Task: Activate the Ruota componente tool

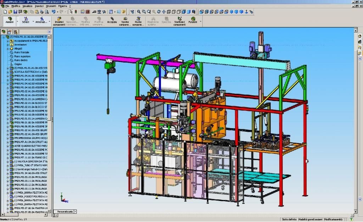Action: [138, 21]
